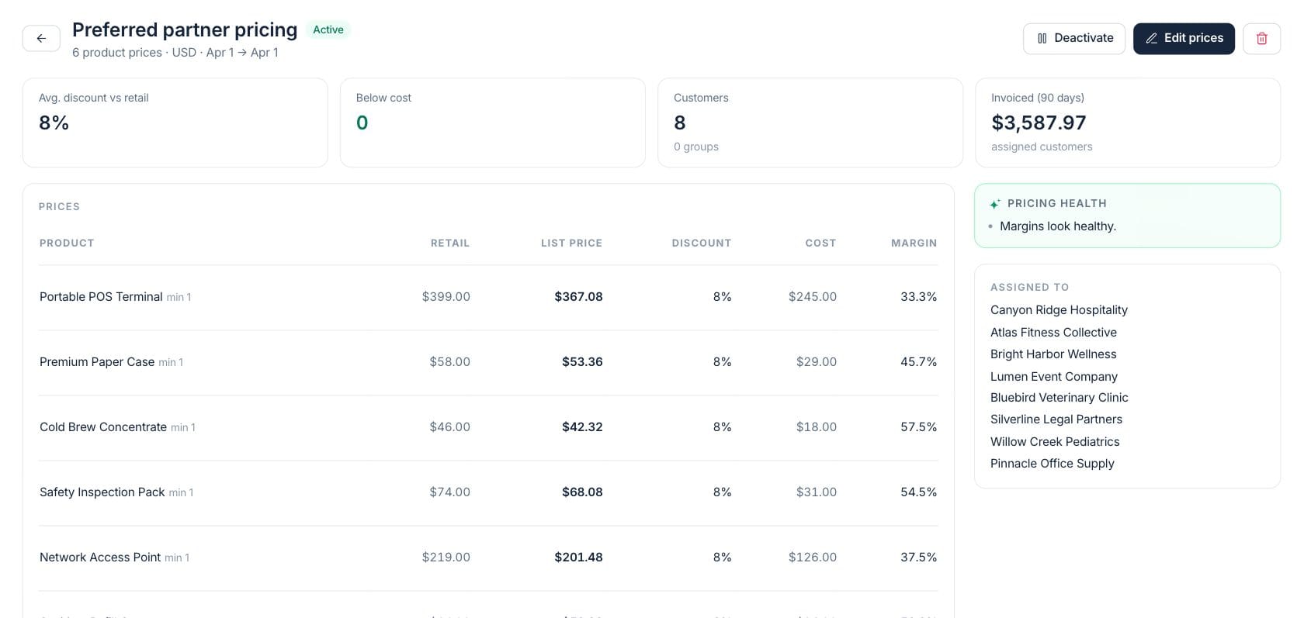
Task: Open Lumen Event Company customer
Action: [x=1054, y=377]
